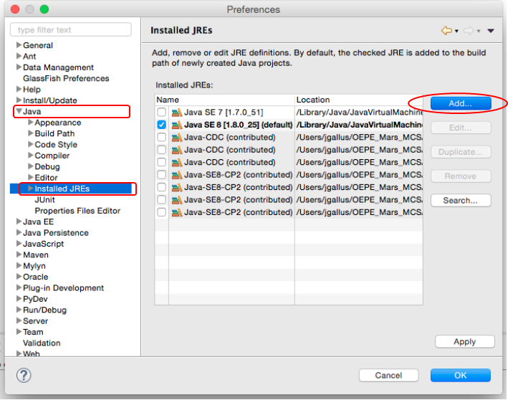This screenshot has height=400, width=508.
Task: Expand the Run/Debug category
Action: coord(19,310)
